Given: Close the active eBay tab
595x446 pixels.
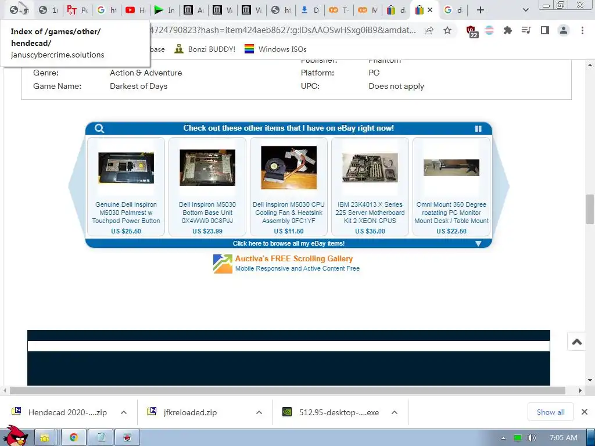Looking at the screenshot, I should click(430, 10).
